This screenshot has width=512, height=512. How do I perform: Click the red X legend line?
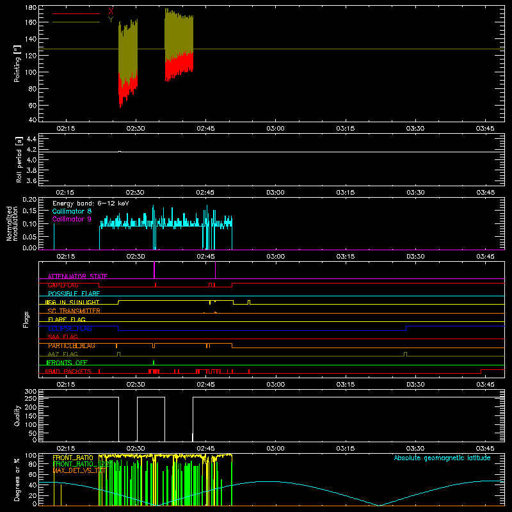[76, 13]
